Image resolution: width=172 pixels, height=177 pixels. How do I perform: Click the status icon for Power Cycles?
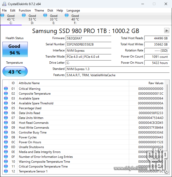point(6,137)
